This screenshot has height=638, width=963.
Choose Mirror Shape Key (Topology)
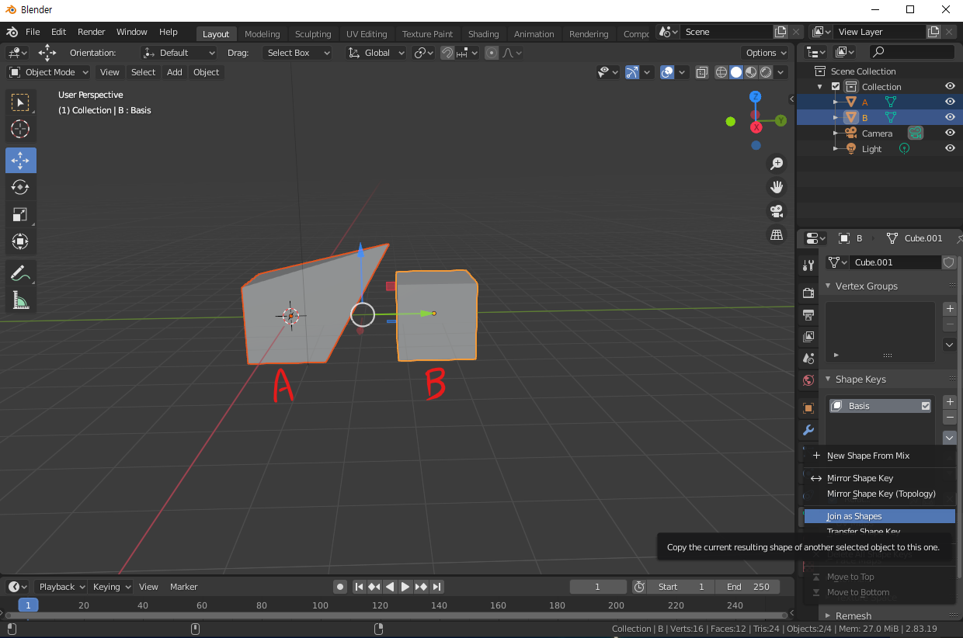pos(879,494)
